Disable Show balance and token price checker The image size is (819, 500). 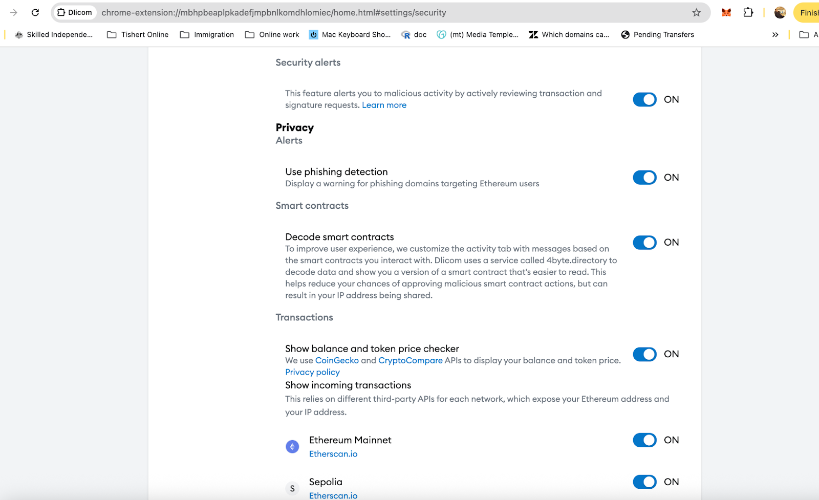[644, 354]
